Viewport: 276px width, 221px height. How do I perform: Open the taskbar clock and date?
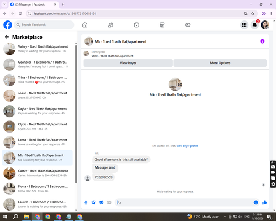(x=258, y=217)
